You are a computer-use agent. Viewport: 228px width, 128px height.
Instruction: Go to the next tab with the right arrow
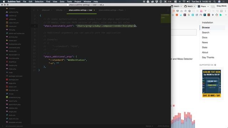[x=37, y=10]
